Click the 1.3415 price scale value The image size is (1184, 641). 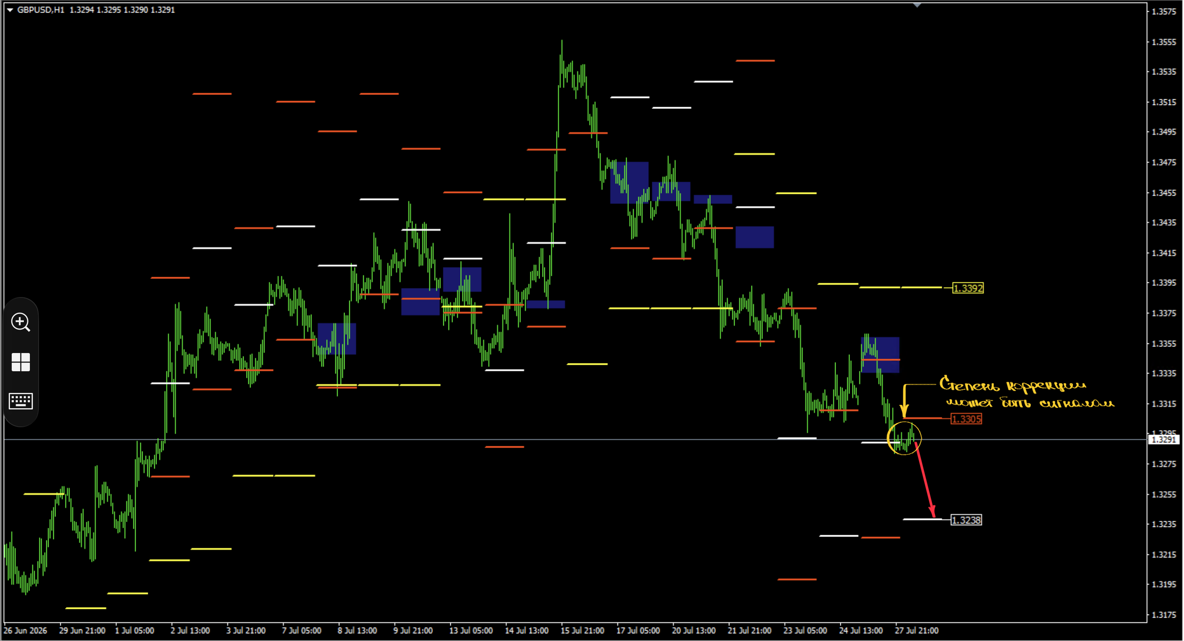pos(1164,253)
